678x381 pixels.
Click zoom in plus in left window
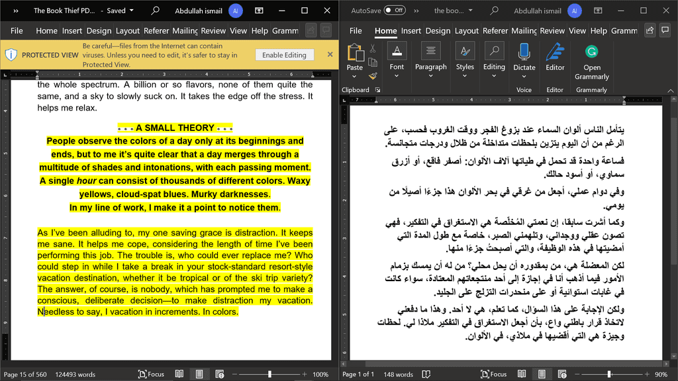click(x=305, y=374)
